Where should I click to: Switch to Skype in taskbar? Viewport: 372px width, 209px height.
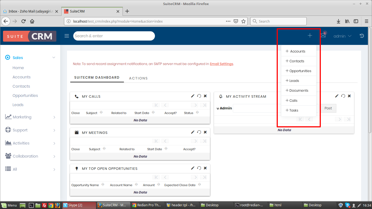[79, 205]
